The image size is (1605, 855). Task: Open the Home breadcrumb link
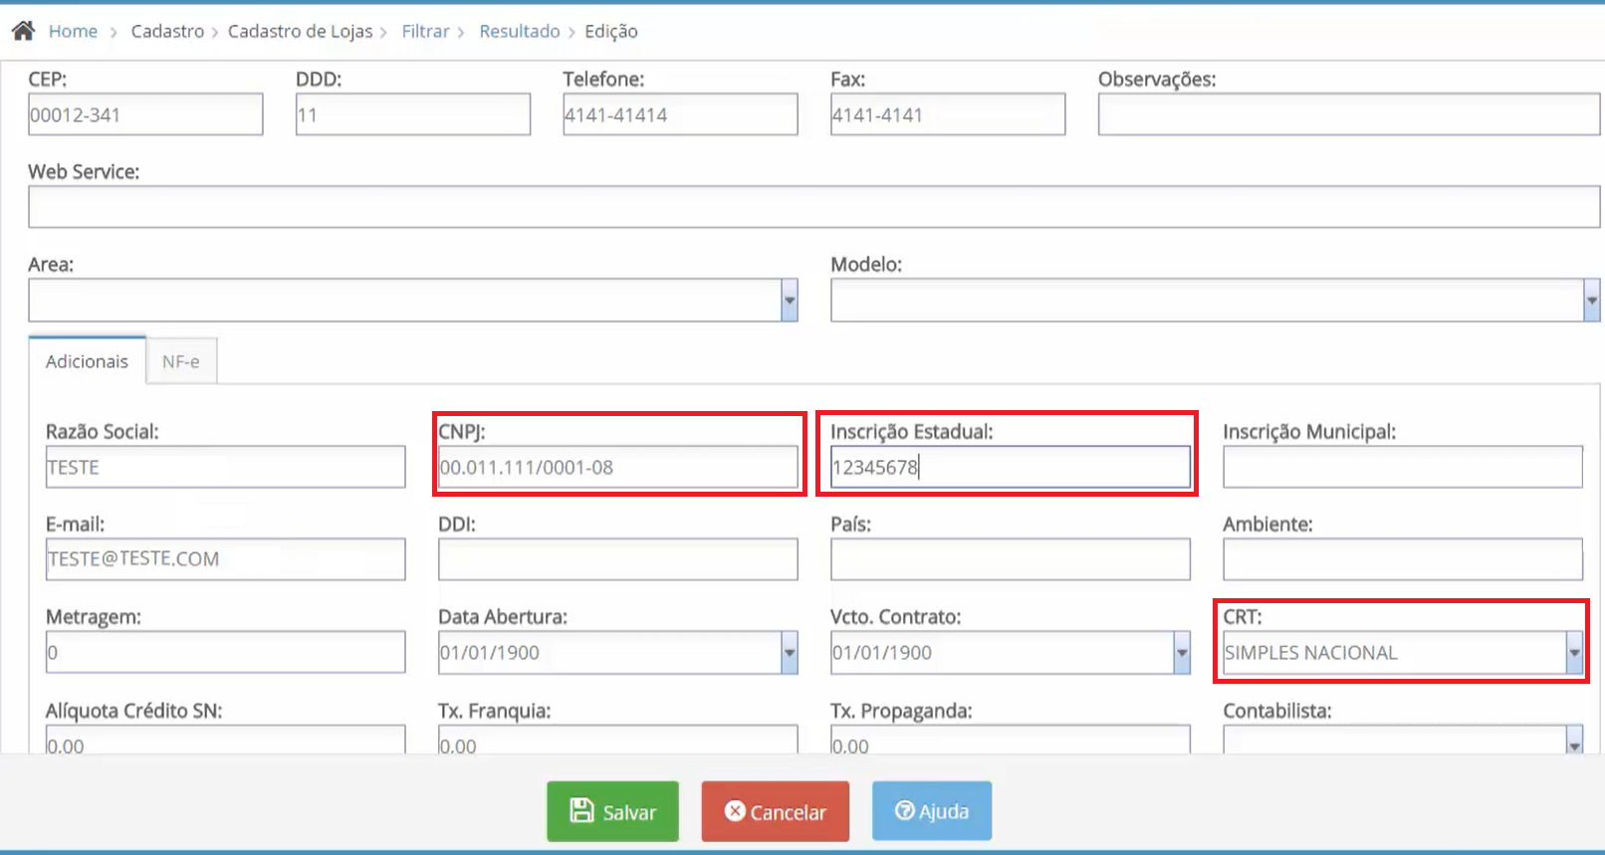click(x=73, y=31)
